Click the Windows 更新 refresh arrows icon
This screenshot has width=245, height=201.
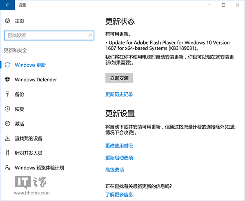(x=7, y=65)
